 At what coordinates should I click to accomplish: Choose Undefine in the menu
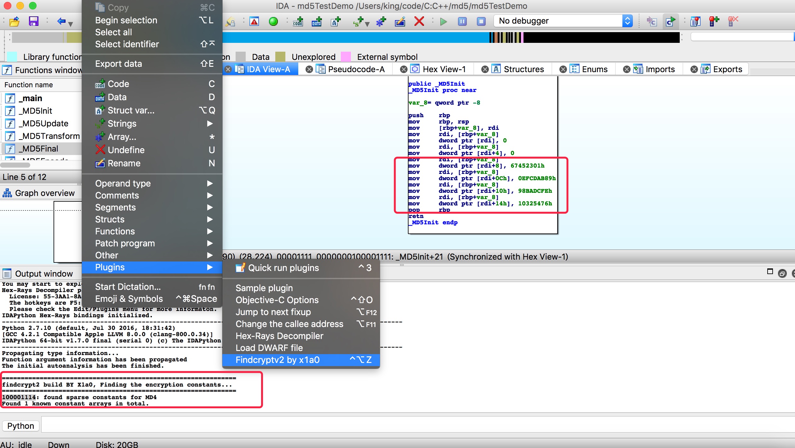pyautogui.click(x=152, y=150)
